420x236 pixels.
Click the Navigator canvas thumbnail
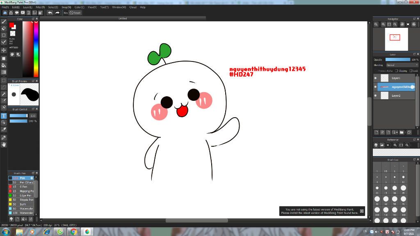click(397, 39)
